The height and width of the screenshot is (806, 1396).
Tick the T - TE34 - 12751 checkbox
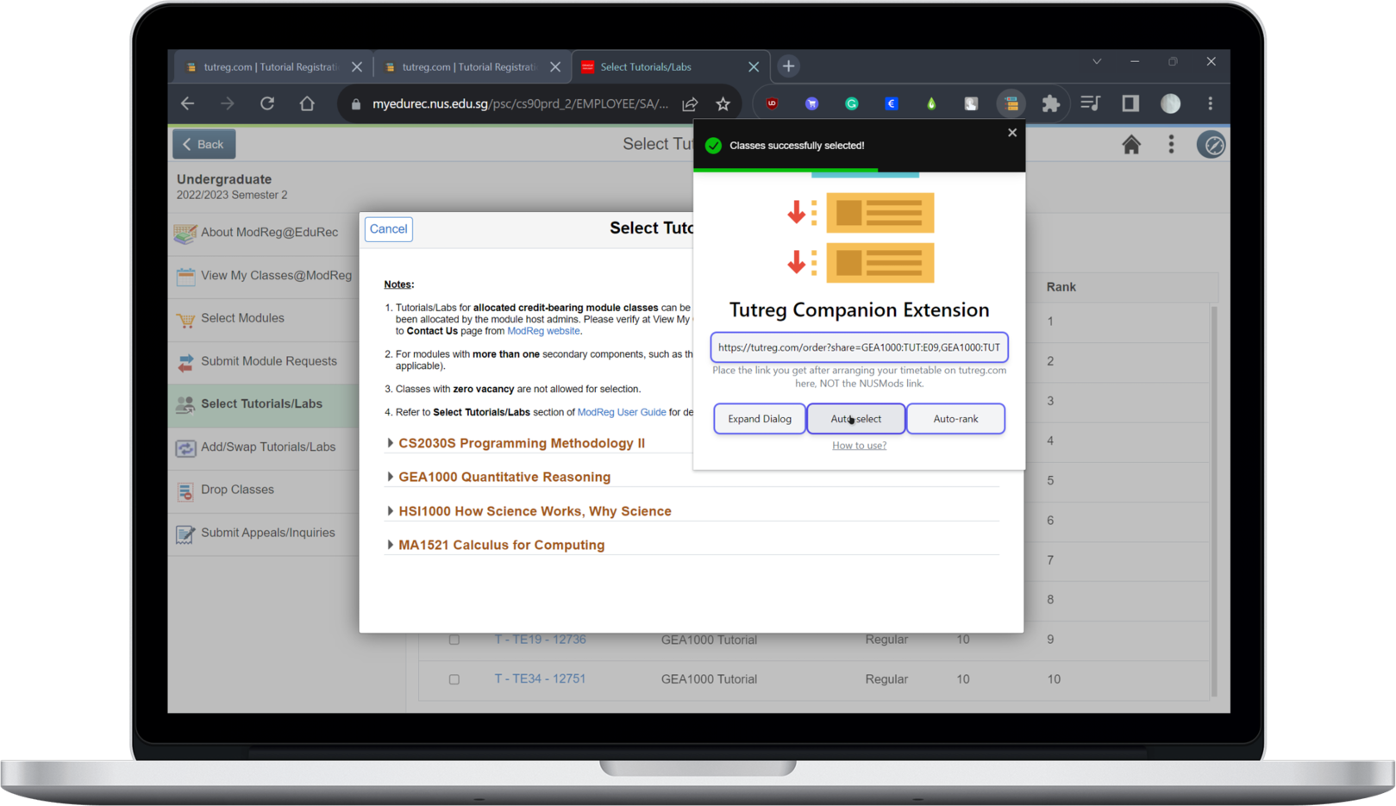454,679
